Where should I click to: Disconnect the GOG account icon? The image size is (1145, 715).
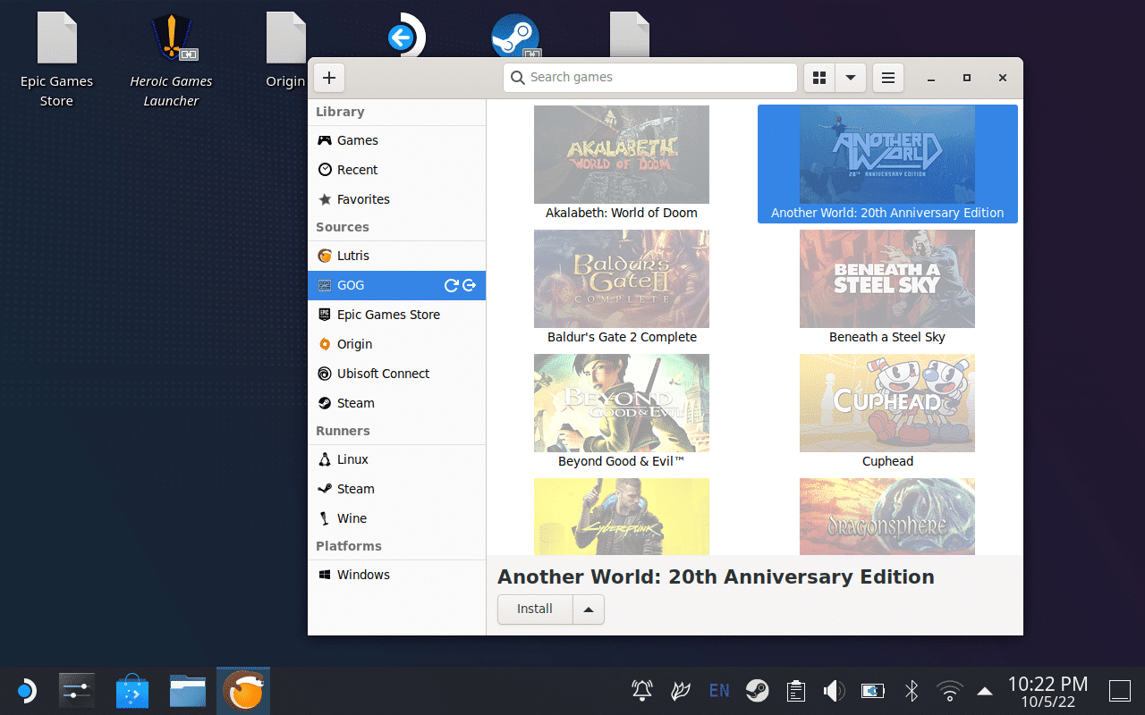tap(470, 285)
